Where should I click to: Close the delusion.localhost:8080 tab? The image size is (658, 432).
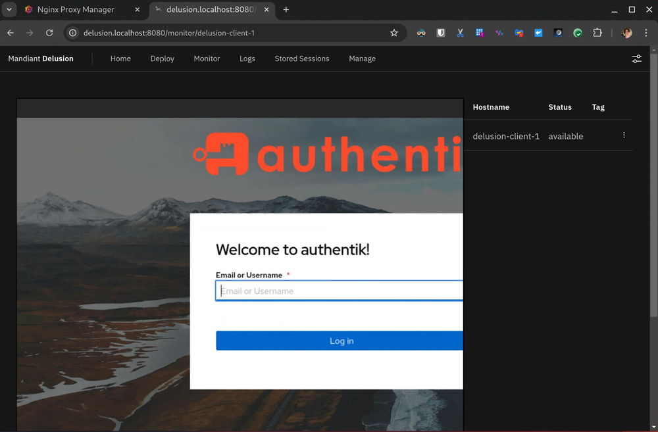[x=266, y=9]
